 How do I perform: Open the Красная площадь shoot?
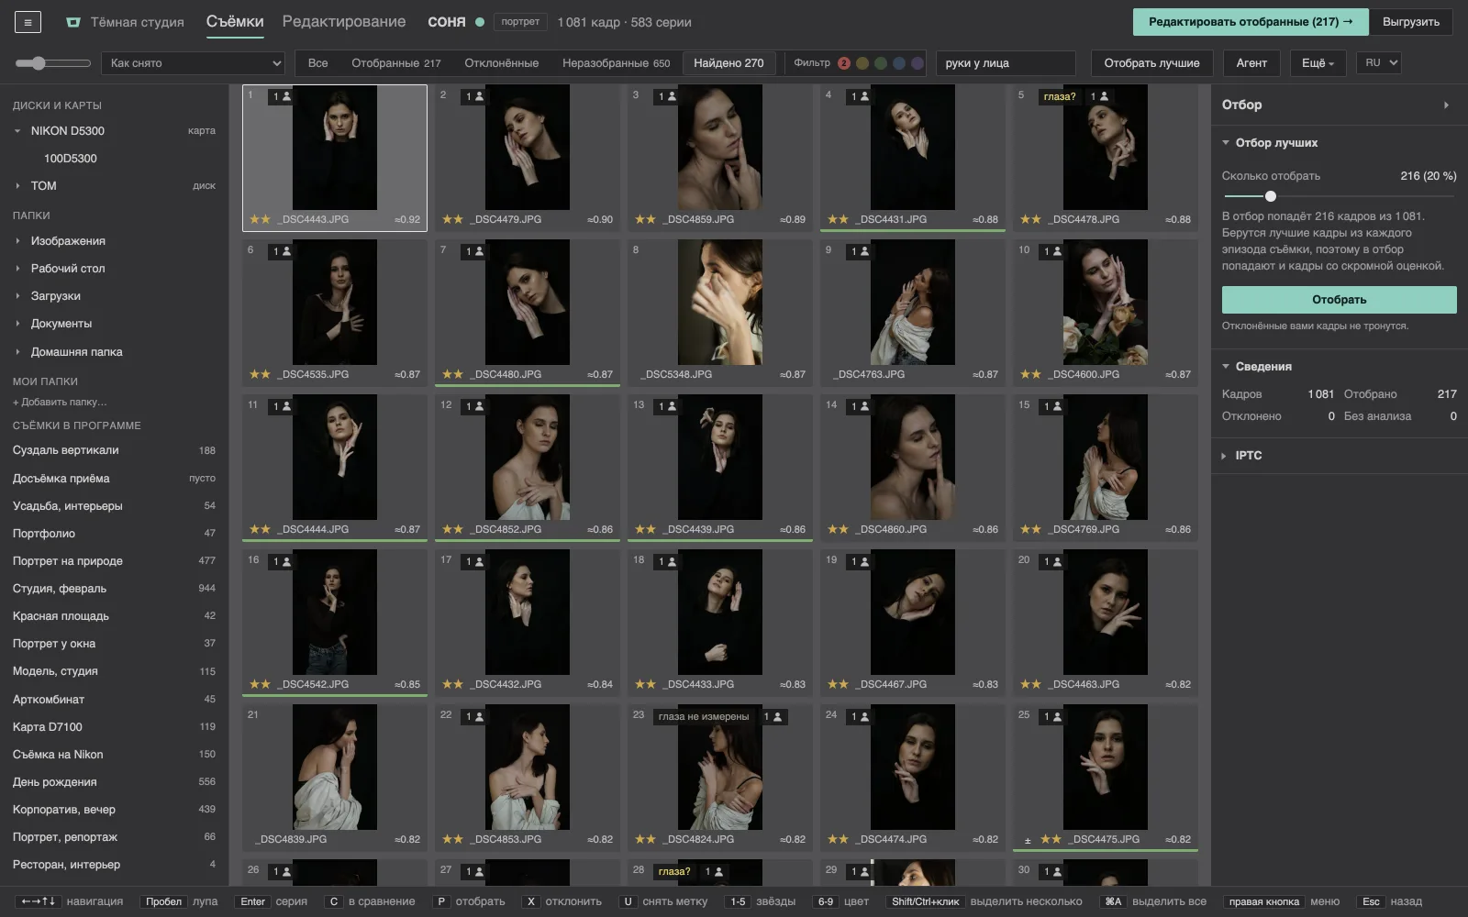[x=114, y=616]
